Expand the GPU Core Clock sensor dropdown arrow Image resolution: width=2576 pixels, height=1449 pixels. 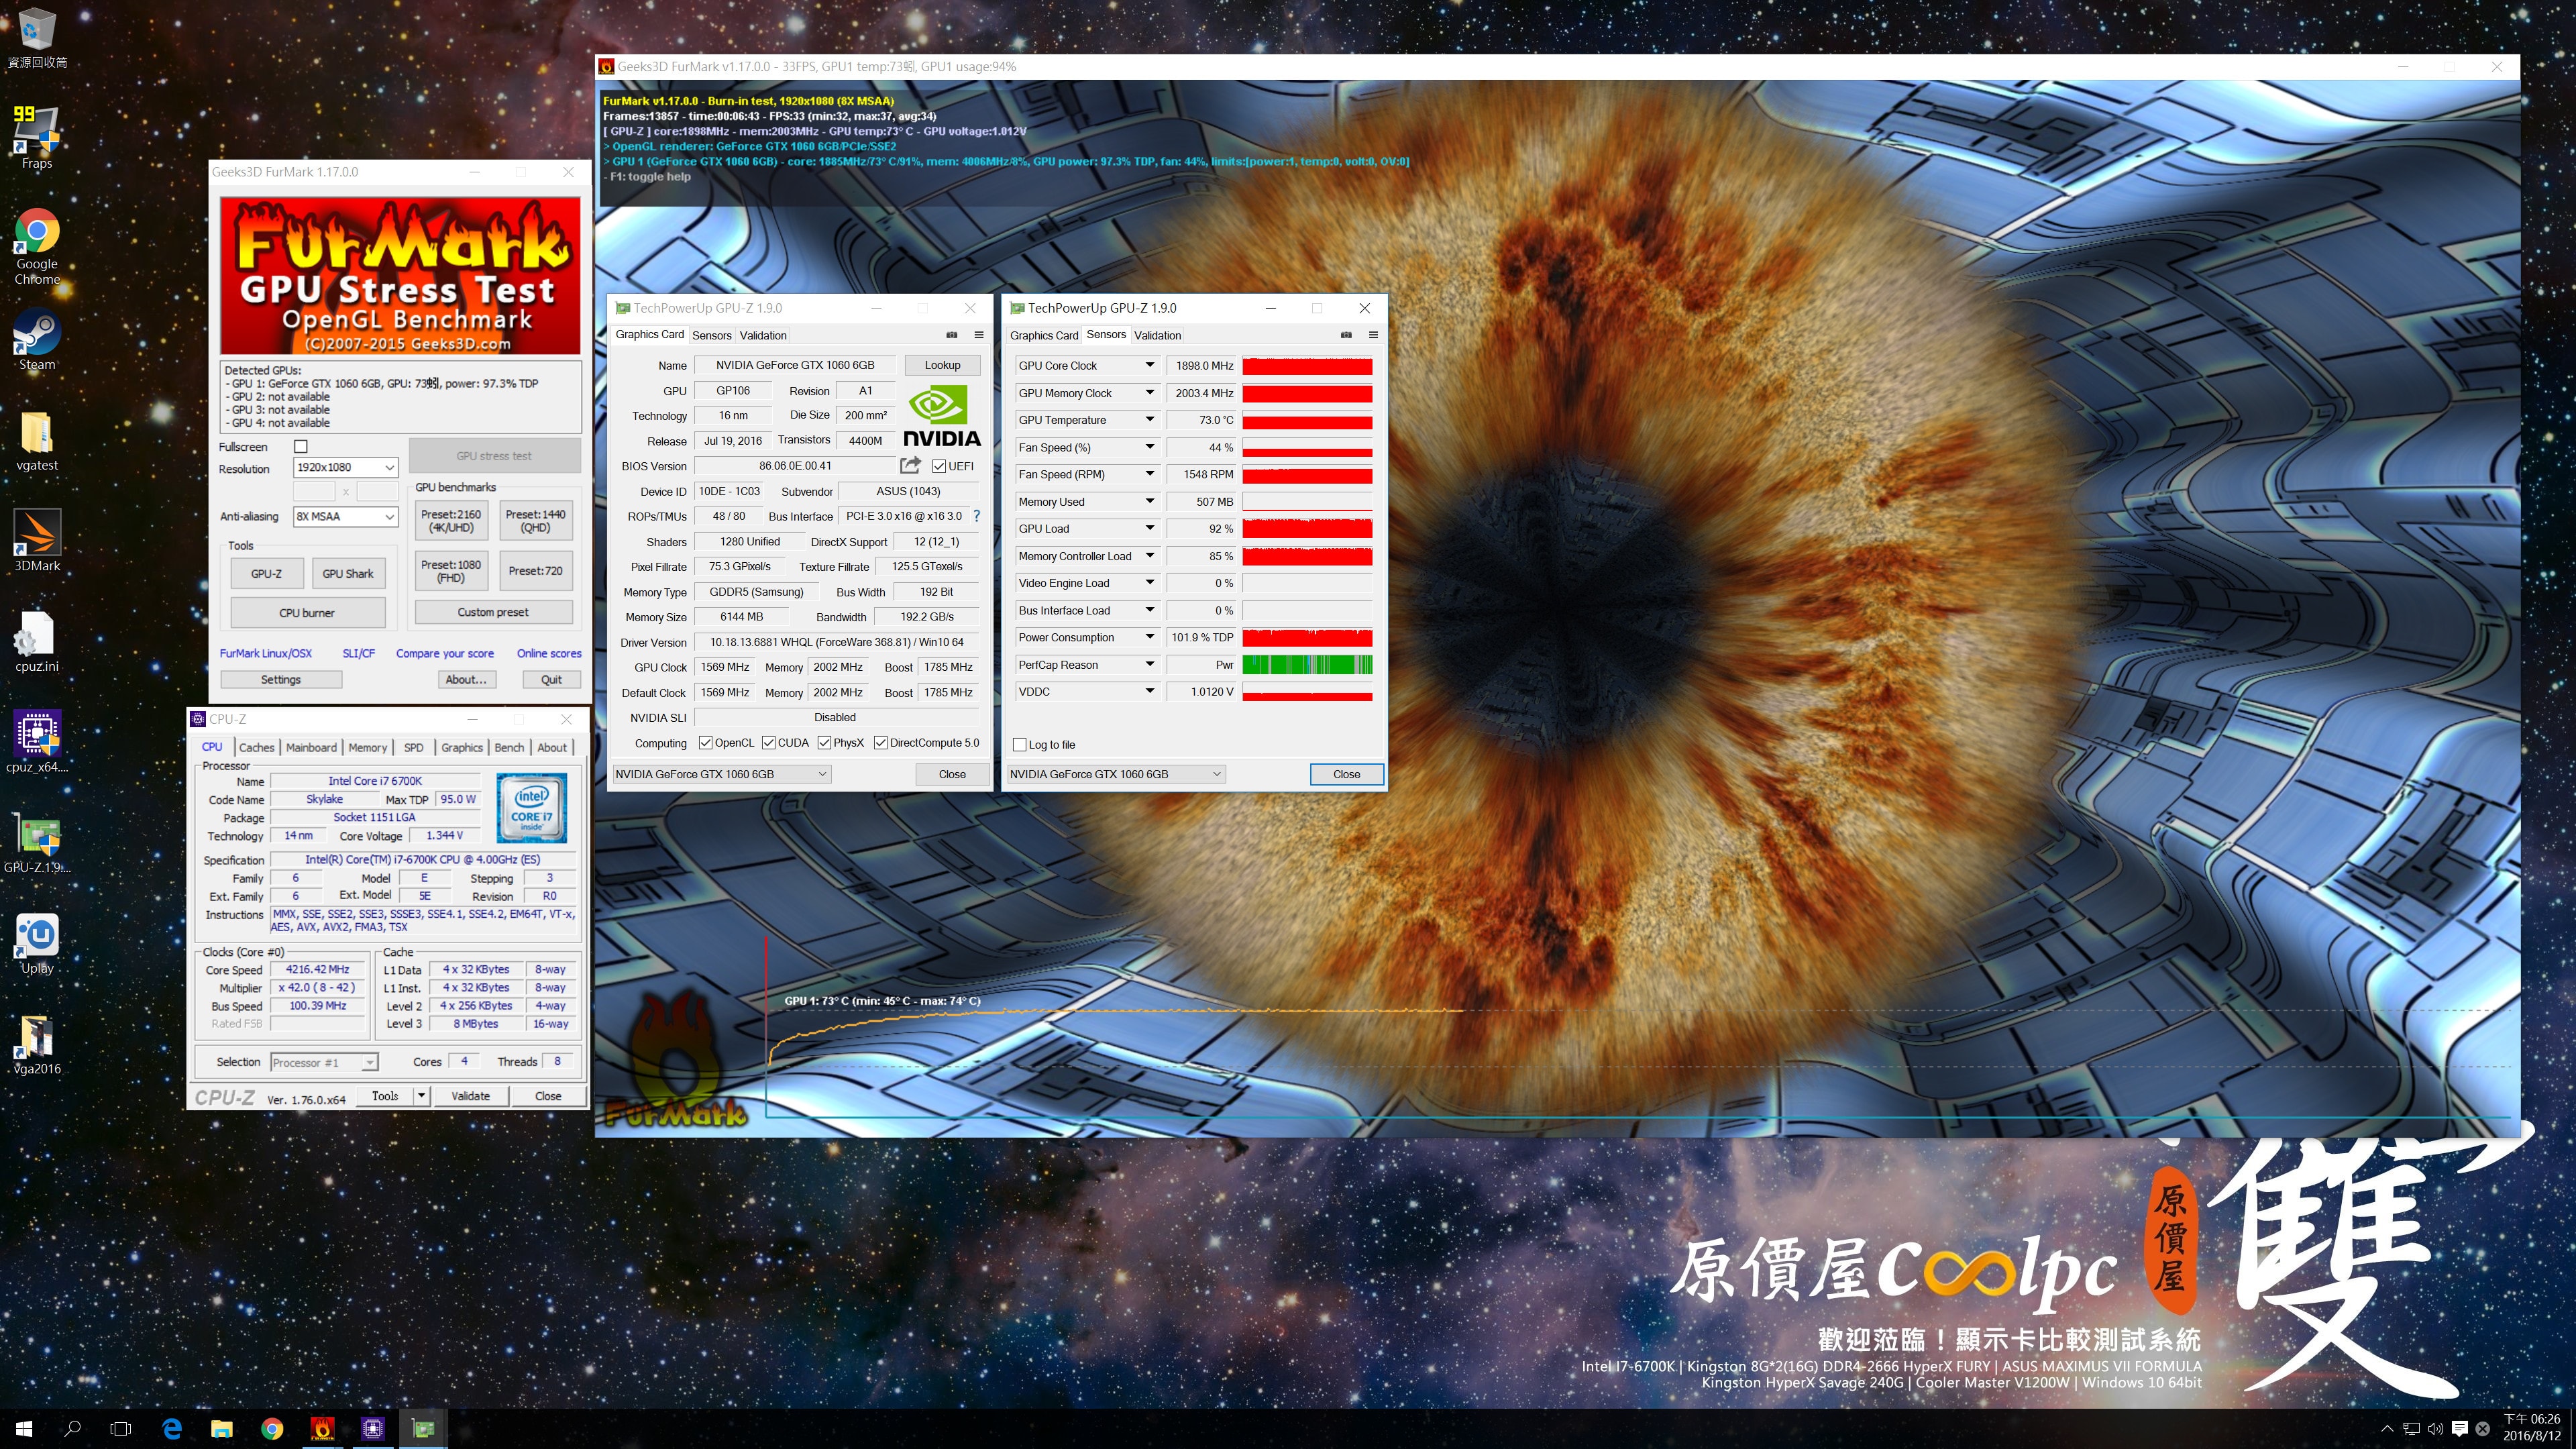1150,365
